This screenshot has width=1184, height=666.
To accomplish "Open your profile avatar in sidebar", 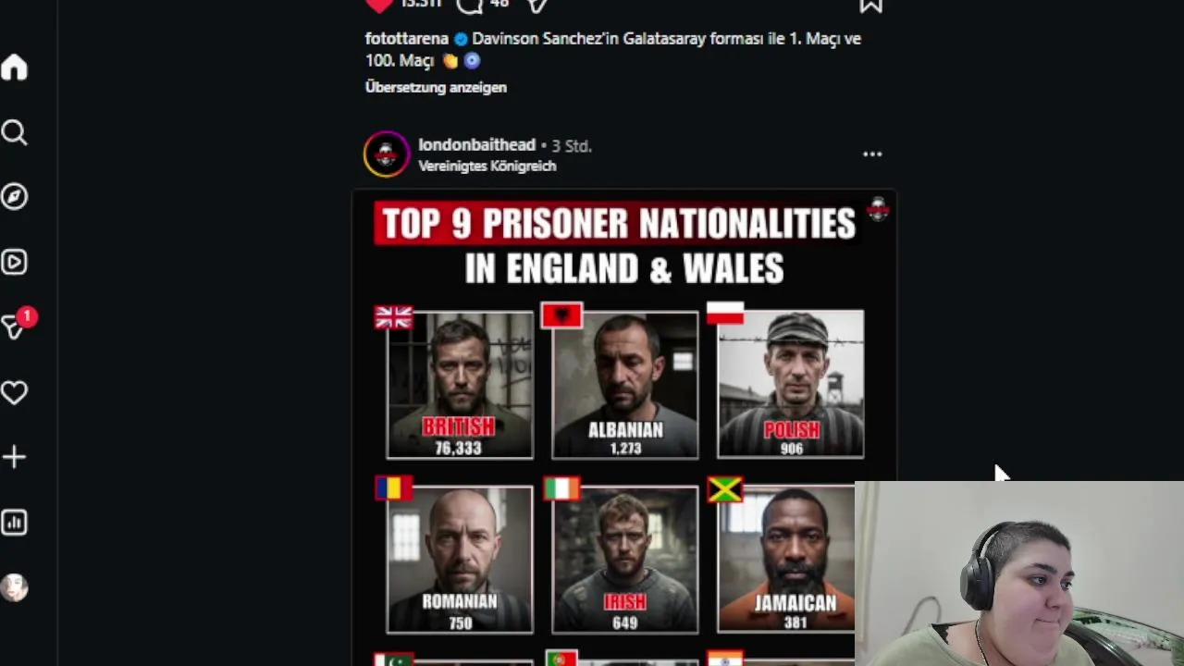I will 15,587.
